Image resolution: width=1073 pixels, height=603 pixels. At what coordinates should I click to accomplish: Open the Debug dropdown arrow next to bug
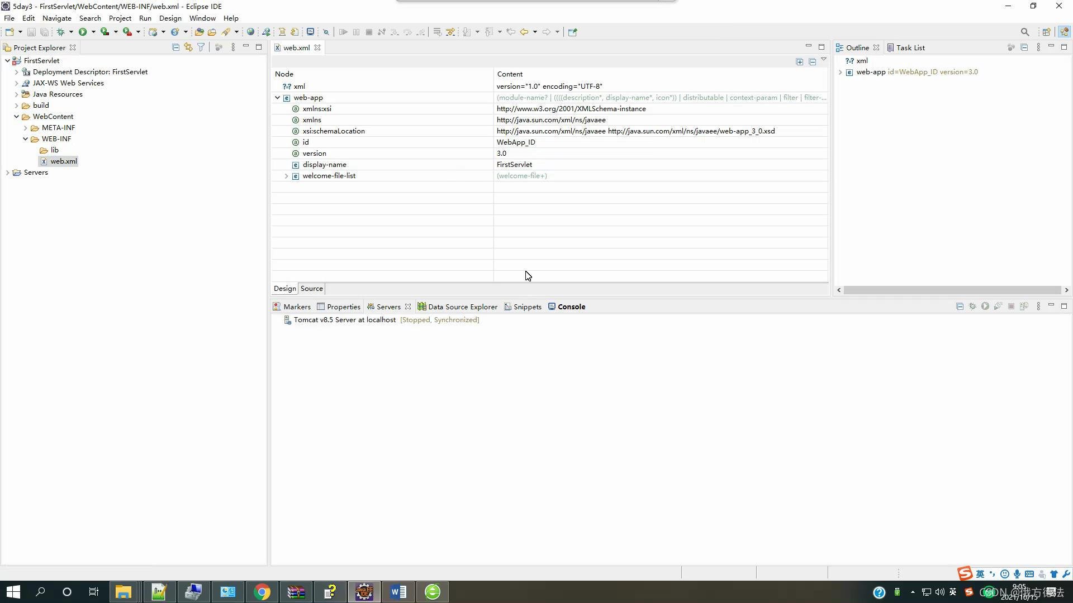[71, 32]
